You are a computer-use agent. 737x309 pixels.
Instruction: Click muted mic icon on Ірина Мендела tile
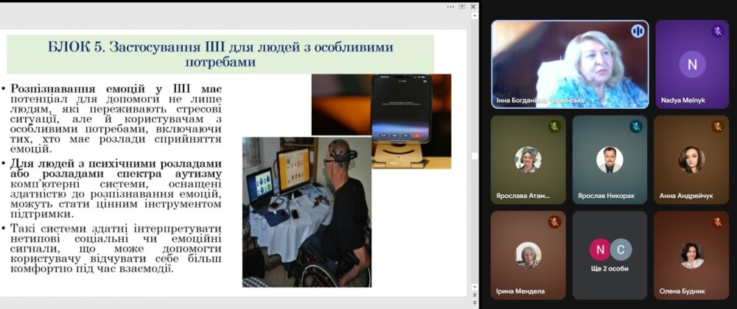[554, 222]
